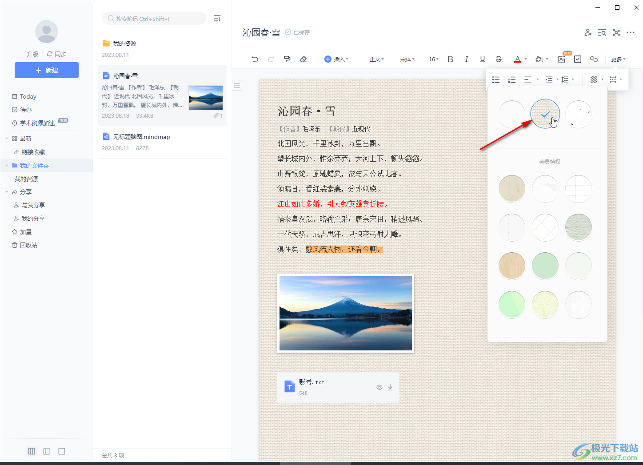This screenshot has height=465, width=643.
Task: Switch to single-column layout
Action: [62, 451]
